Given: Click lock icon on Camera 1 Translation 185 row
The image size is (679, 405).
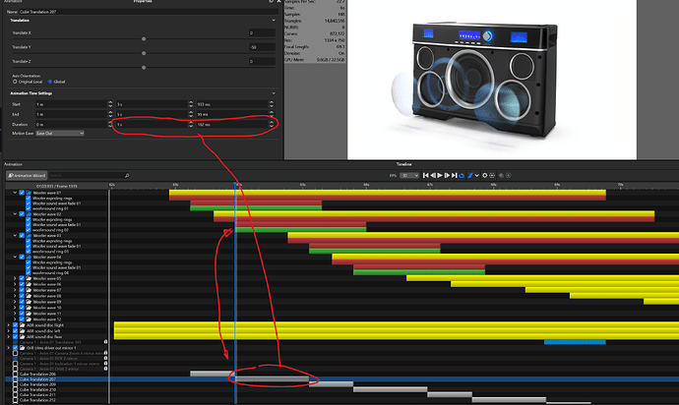Looking at the screenshot, I should (x=105, y=342).
